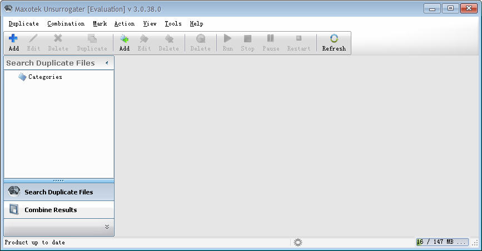Image resolution: width=482 pixels, height=251 pixels.
Task: Start the search with the Run button
Action: point(227,43)
